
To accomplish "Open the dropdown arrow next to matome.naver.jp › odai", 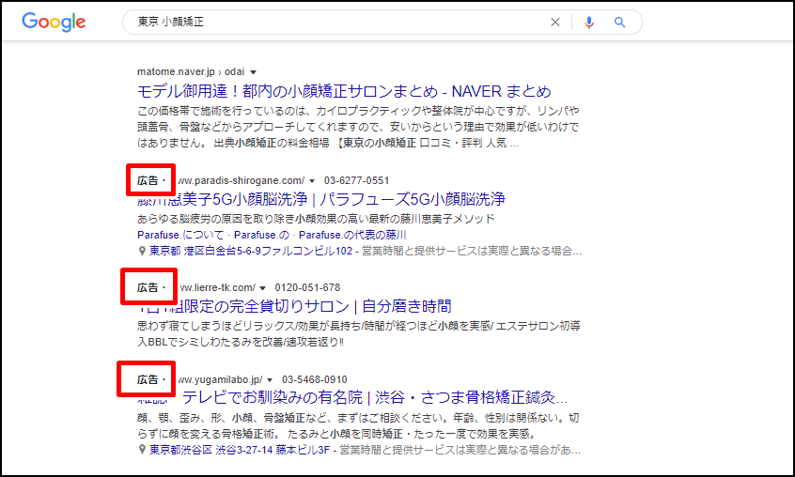I will pyautogui.click(x=253, y=72).
